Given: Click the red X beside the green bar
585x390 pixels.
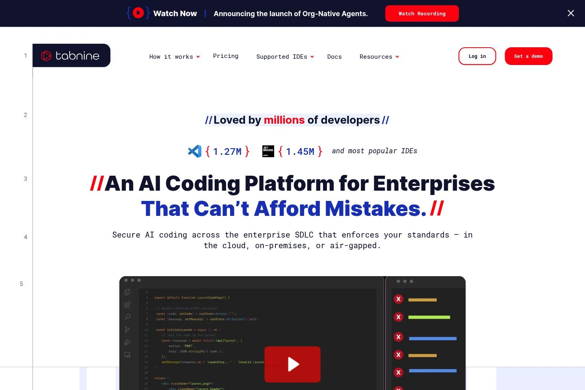Looking at the screenshot, I should (399, 317).
